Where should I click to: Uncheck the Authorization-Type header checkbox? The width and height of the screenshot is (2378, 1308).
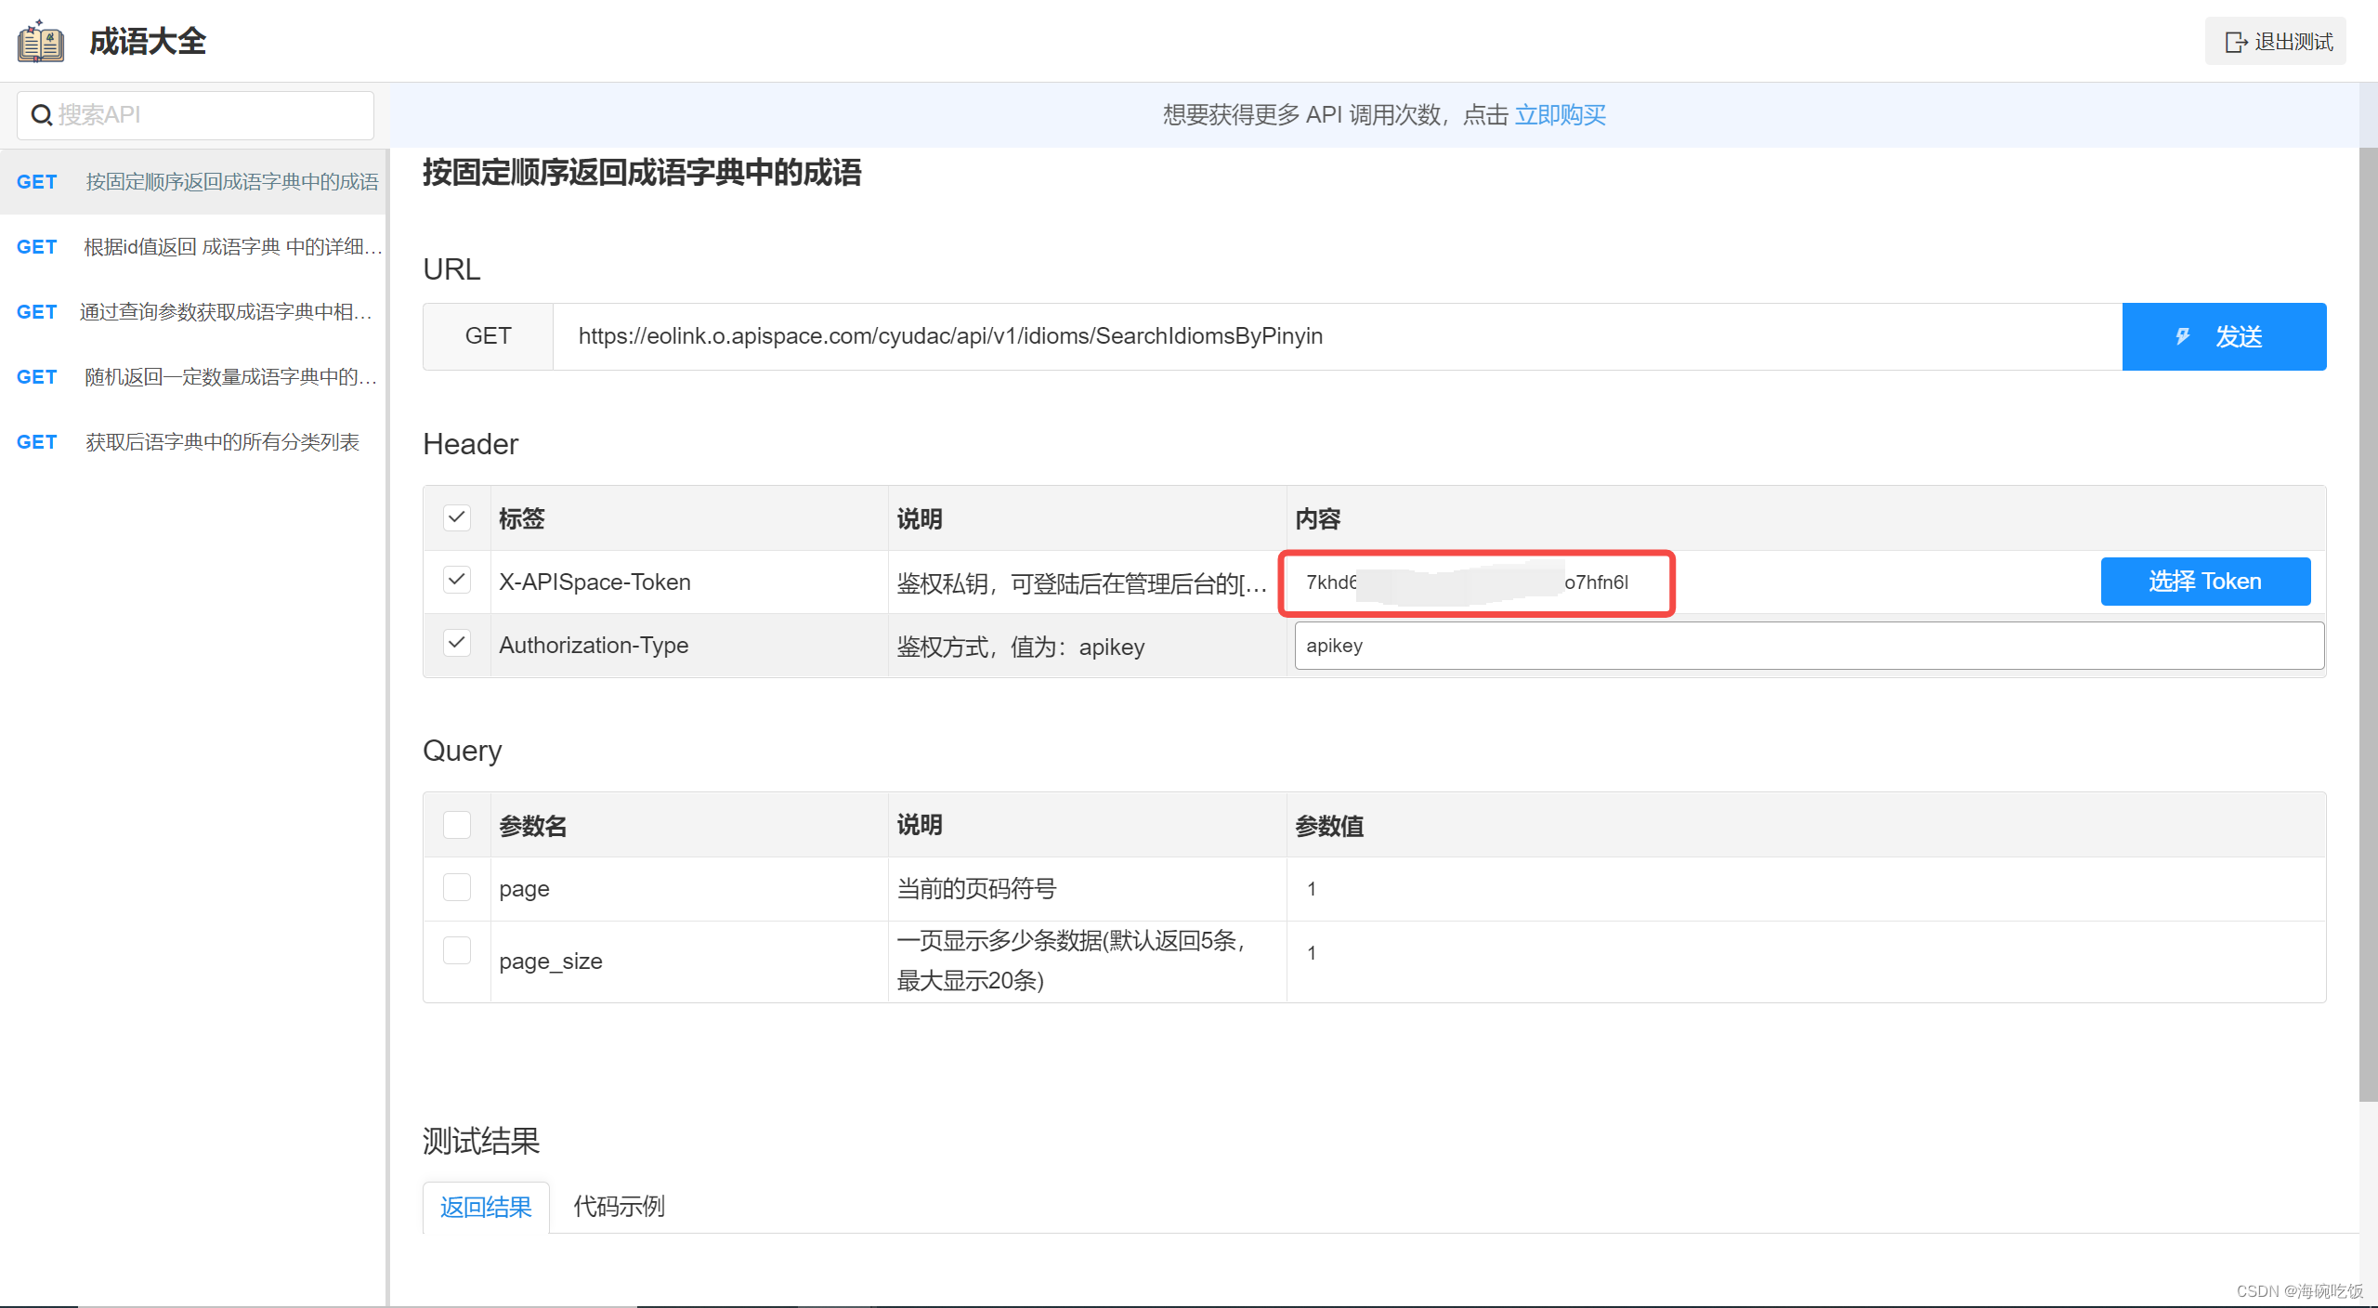(456, 644)
